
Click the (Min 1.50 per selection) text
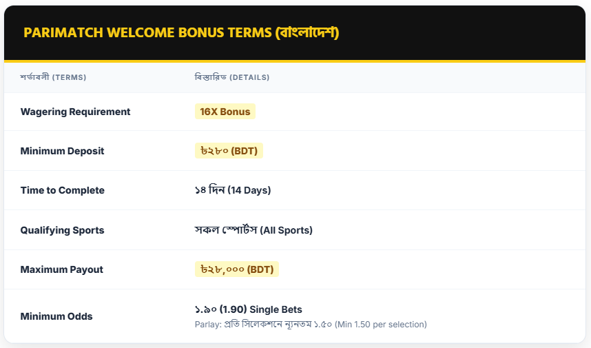[x=381, y=324]
